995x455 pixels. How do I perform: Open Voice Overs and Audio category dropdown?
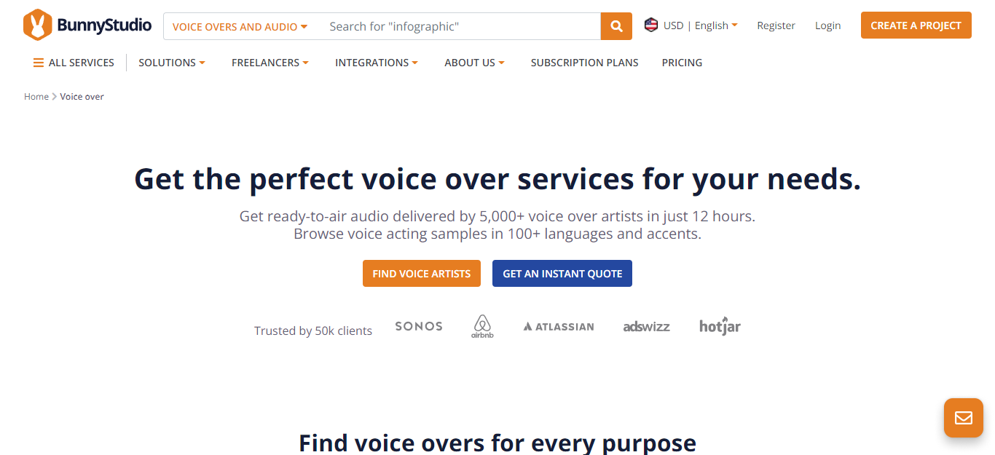click(240, 26)
